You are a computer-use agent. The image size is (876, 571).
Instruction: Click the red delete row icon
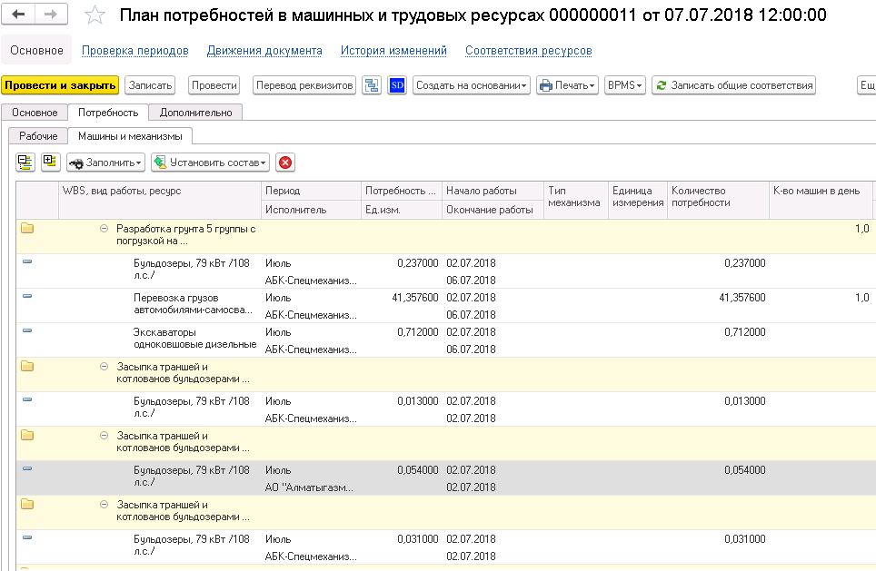285,162
